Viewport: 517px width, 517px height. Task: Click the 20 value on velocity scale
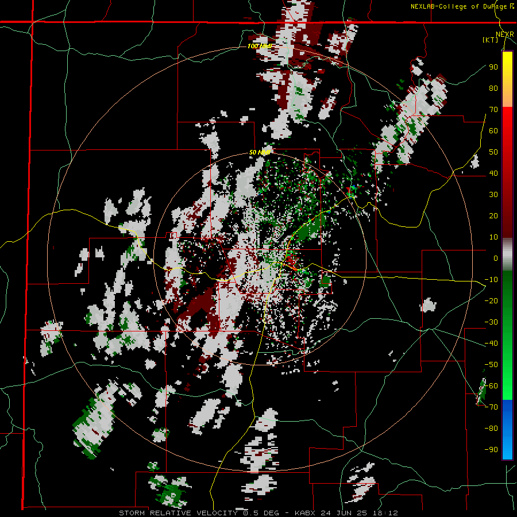(493, 216)
